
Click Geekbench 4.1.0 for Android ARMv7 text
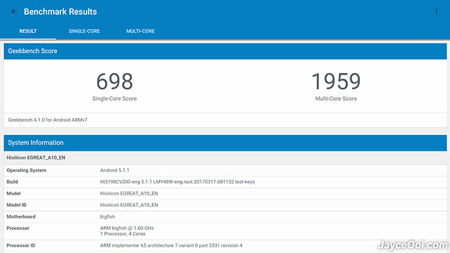(x=48, y=120)
